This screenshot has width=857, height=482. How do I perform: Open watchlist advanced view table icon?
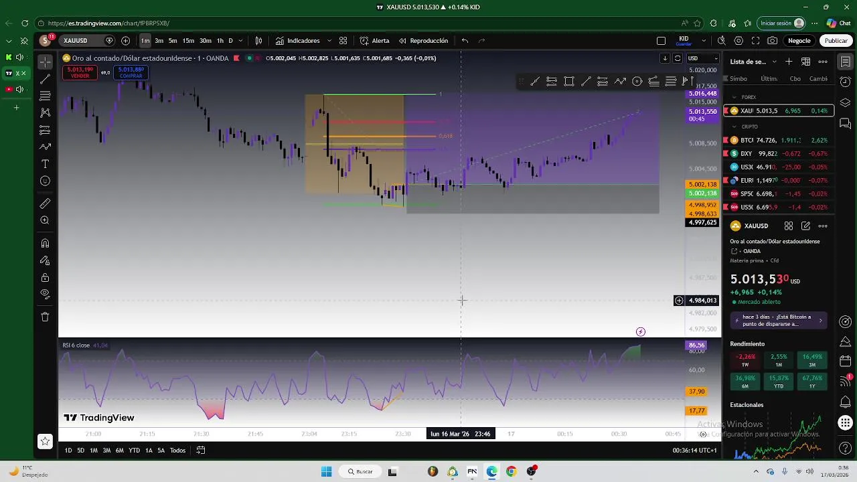[x=805, y=62]
